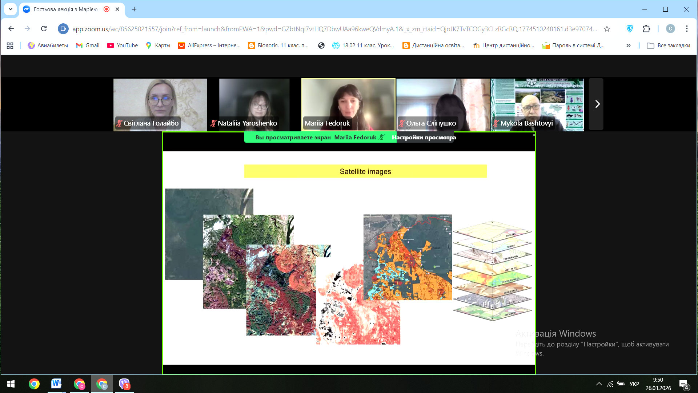Open Viber from taskbar
Viewport: 698px width, 393px height.
[124, 384]
